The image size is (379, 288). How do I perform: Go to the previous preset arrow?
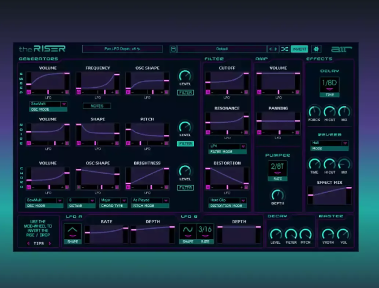click(270, 49)
